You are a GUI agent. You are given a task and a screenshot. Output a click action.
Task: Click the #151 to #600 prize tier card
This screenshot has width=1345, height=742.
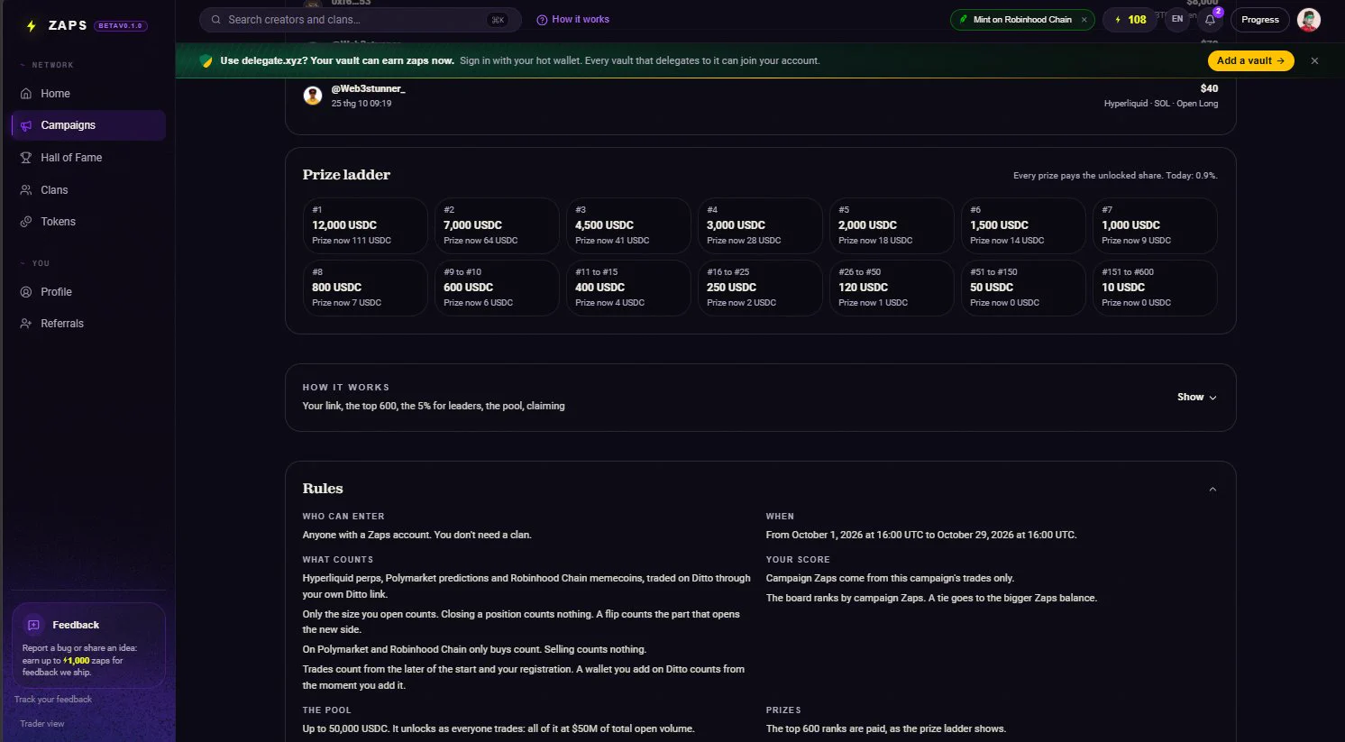click(1155, 288)
